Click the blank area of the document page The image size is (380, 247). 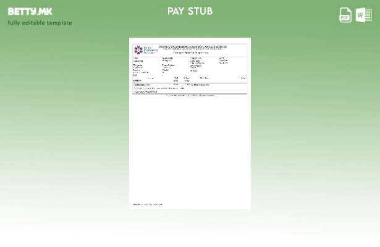190,154
